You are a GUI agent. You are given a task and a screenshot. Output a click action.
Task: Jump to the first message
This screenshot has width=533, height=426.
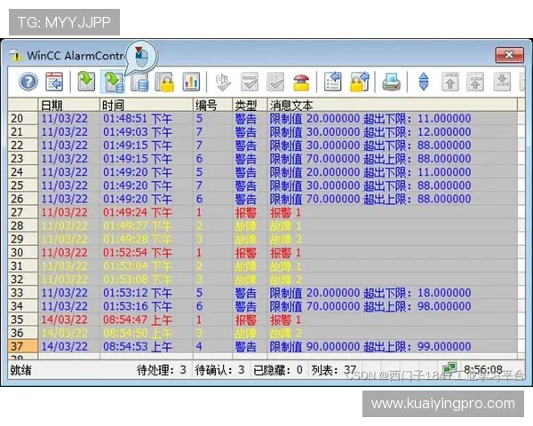(x=450, y=82)
